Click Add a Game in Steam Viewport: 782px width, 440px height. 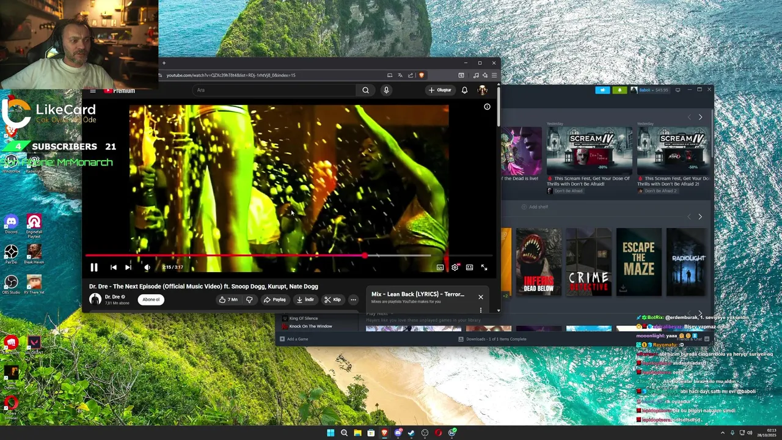(x=294, y=339)
